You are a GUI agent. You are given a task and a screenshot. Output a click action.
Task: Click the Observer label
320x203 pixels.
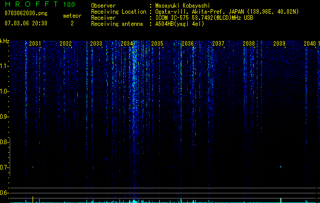[103, 6]
